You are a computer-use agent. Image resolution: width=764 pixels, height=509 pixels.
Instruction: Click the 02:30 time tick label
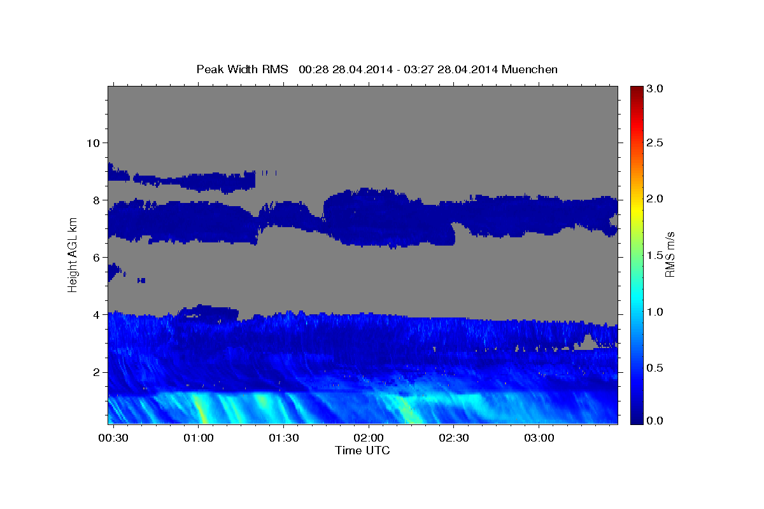pos(454,438)
